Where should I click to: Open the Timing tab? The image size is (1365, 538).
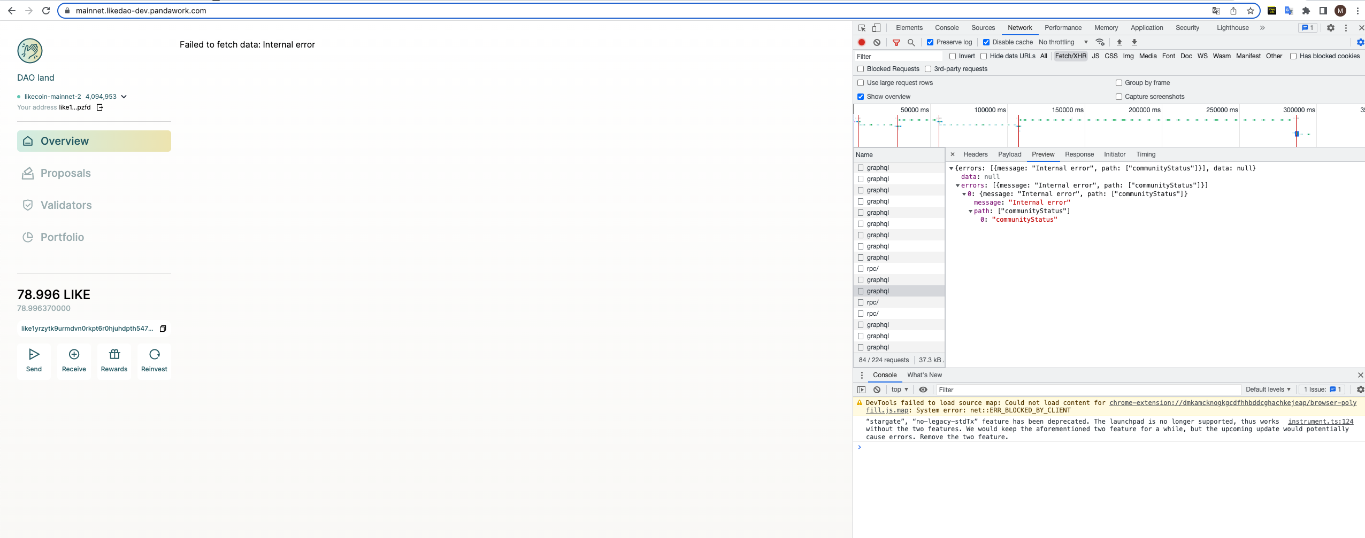pyautogui.click(x=1146, y=154)
